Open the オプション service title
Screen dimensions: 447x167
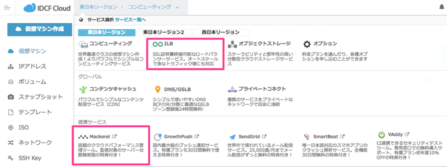coord(325,44)
